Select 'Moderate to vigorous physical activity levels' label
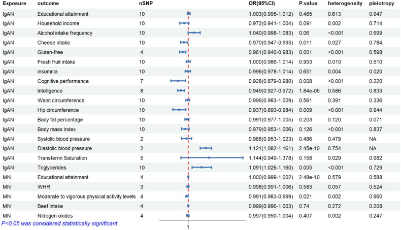Viewport: 401px width, 230px height. (x=86, y=196)
